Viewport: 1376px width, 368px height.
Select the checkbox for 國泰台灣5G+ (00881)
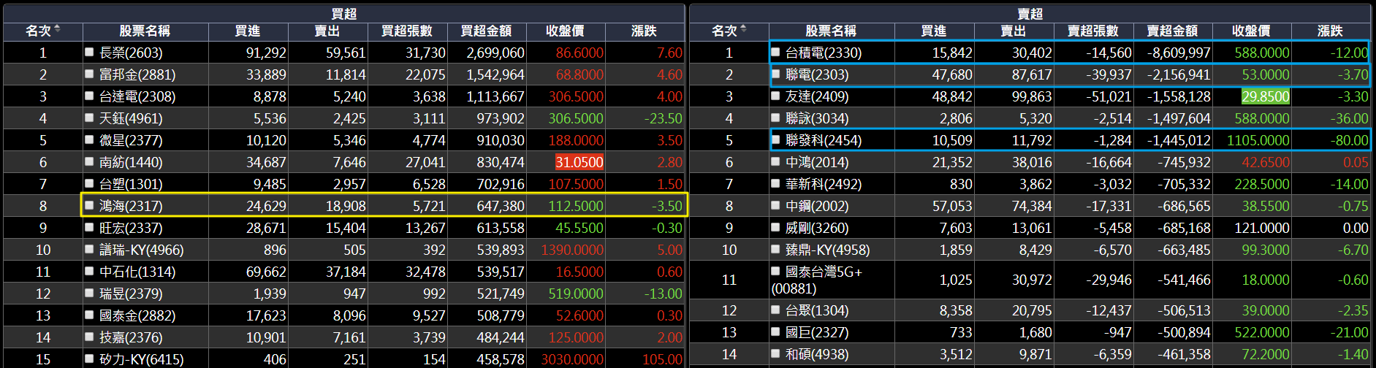tap(775, 271)
